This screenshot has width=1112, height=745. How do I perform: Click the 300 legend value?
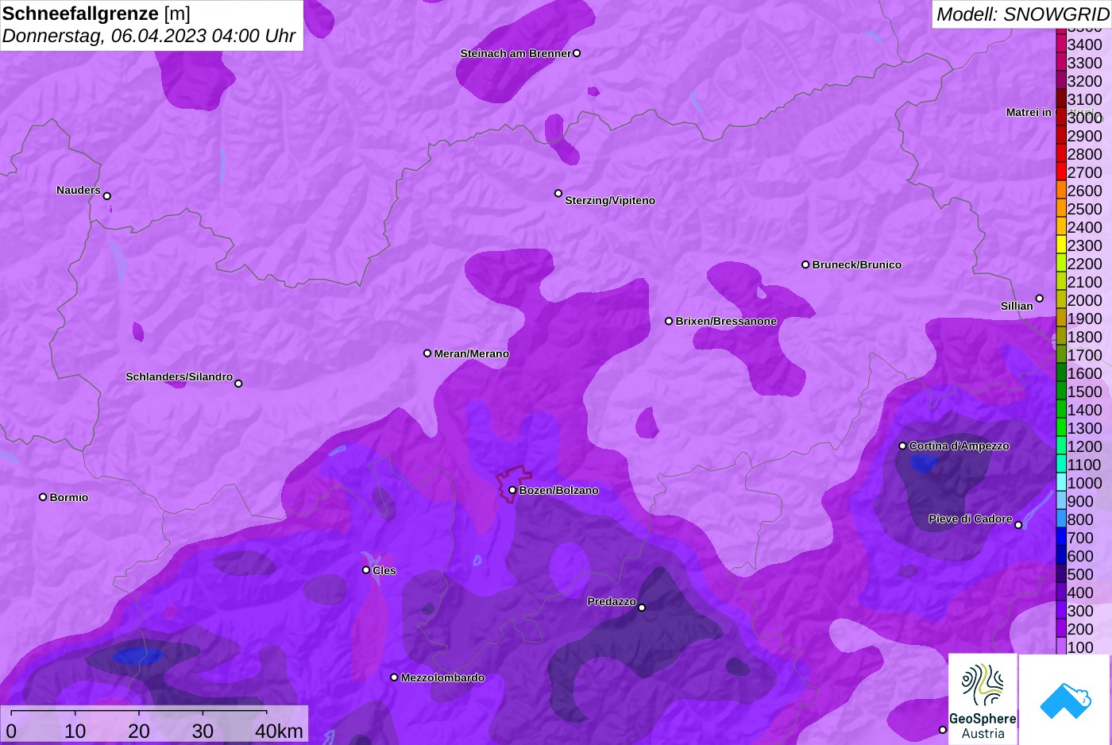[x=1080, y=611]
